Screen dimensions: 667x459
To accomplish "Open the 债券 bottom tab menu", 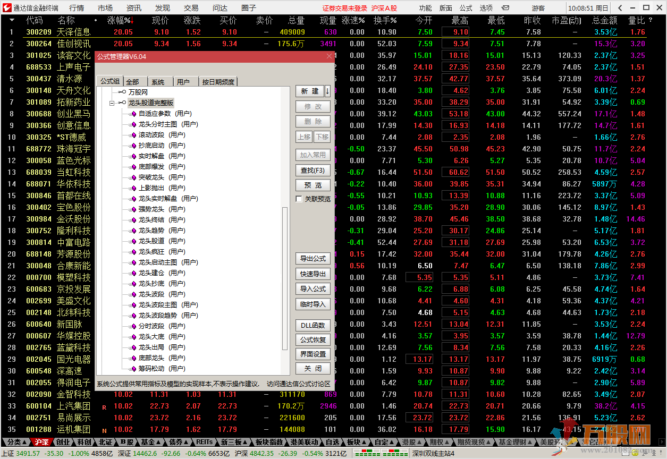I will click(x=179, y=441).
